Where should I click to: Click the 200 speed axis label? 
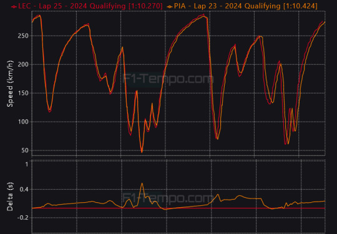coord(23,64)
